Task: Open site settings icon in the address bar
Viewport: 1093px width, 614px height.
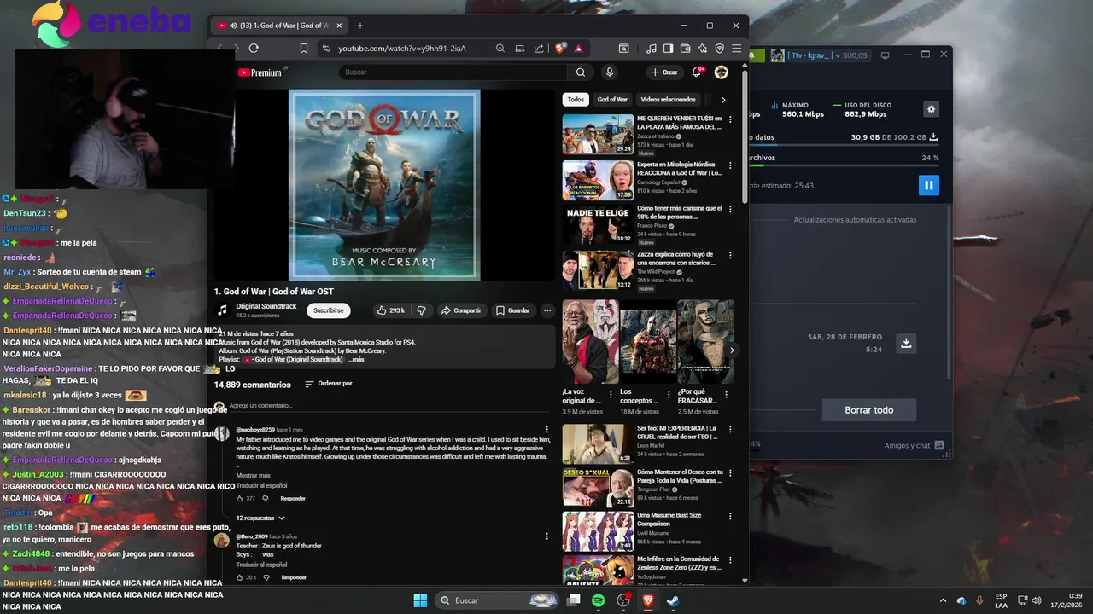Action: pos(326,49)
